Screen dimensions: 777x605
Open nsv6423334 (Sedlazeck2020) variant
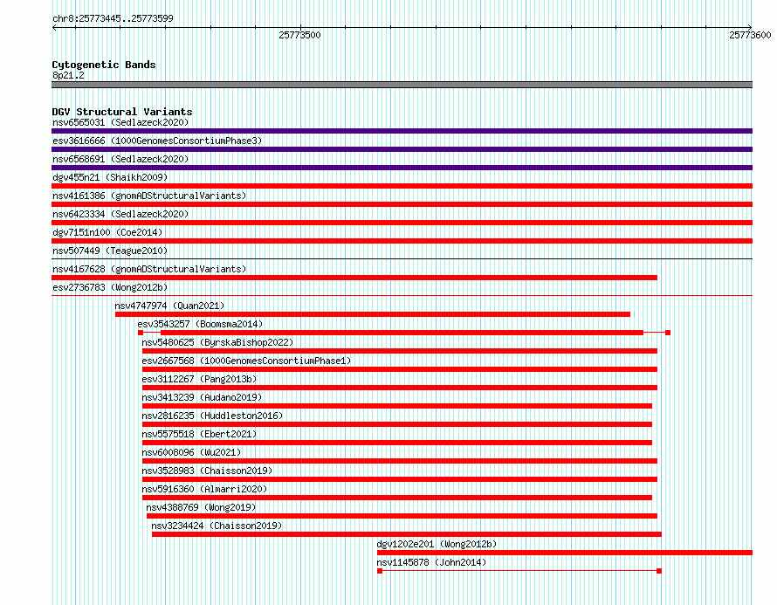point(120,214)
